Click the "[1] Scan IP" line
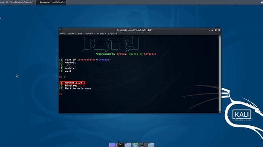263x147 pixels. pos(85,60)
